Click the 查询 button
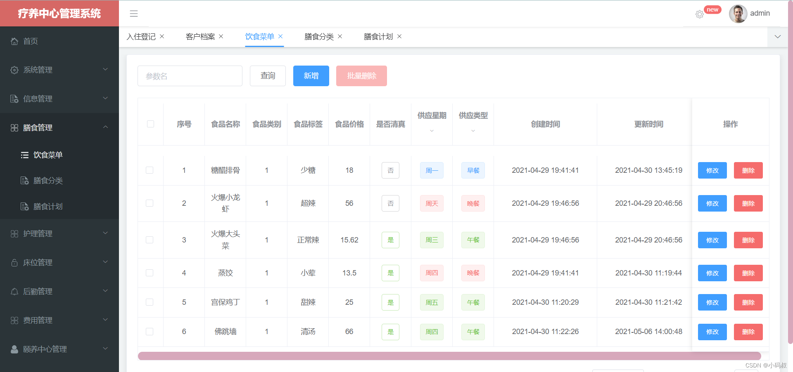This screenshot has height=372, width=793. (268, 76)
